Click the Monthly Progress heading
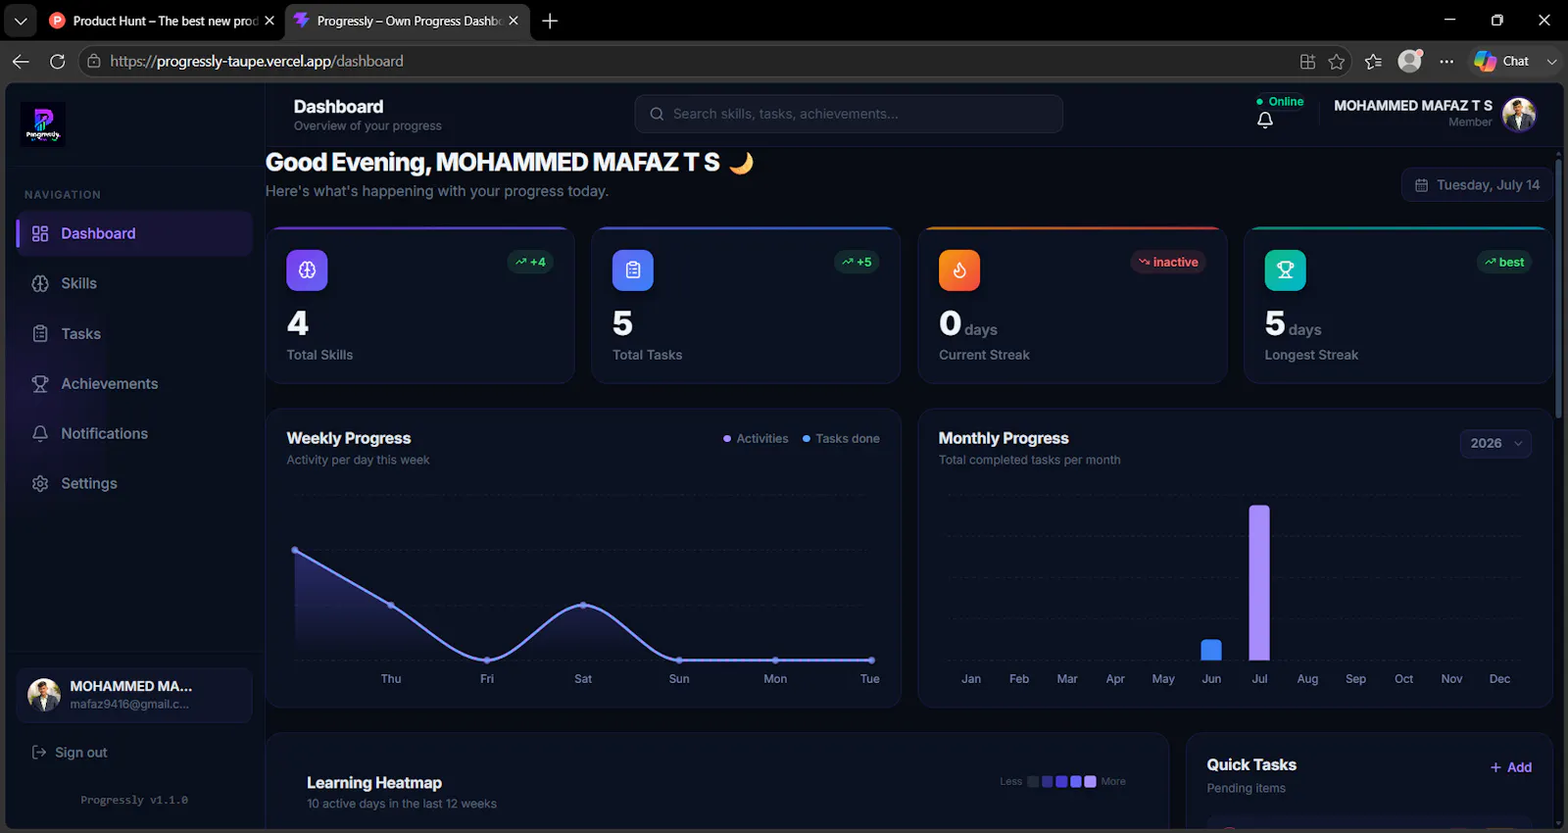This screenshot has height=833, width=1568. coord(1004,438)
